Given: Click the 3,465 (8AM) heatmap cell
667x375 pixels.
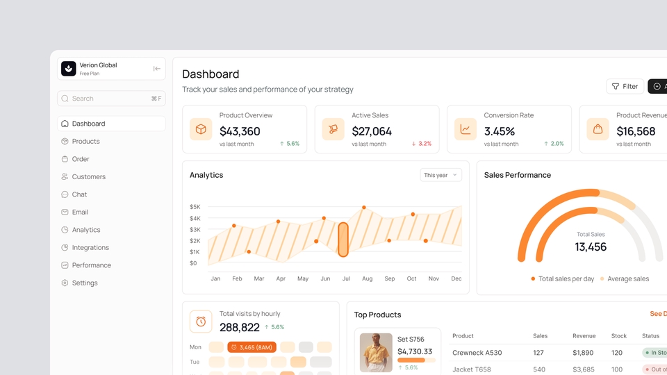Looking at the screenshot, I should [x=252, y=347].
